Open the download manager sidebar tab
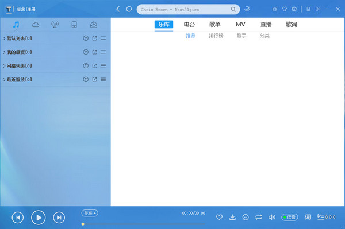This screenshot has height=229, width=345. 94,25
